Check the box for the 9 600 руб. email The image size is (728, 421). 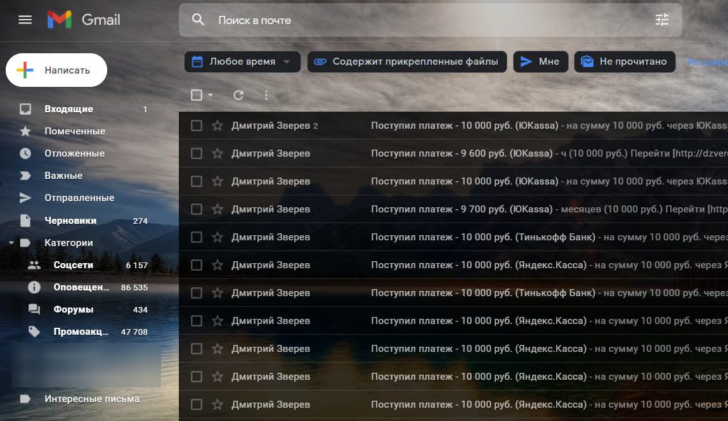(197, 153)
